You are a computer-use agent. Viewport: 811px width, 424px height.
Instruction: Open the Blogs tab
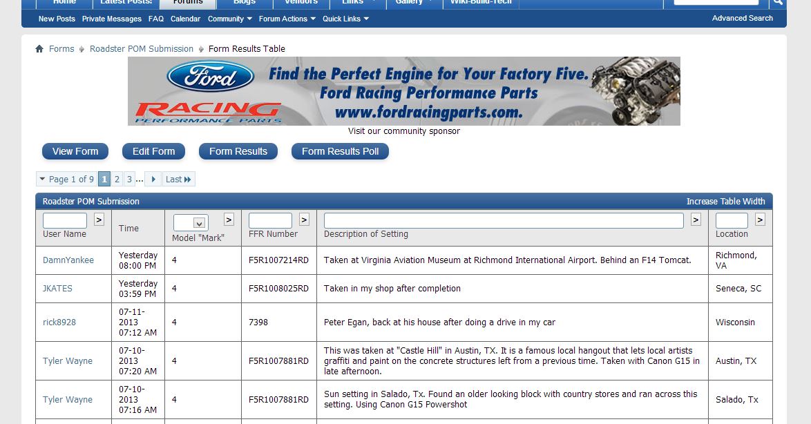coord(244,3)
